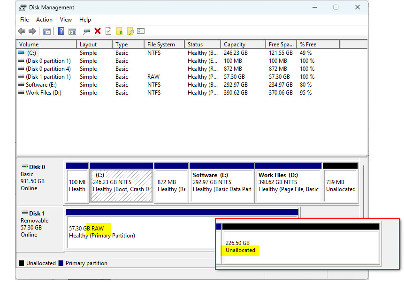Click the (C:) volume drive icon

(21, 53)
